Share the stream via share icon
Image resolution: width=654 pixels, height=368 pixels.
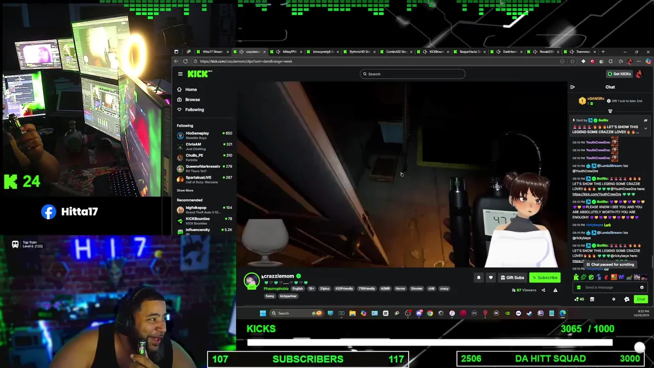click(x=543, y=290)
